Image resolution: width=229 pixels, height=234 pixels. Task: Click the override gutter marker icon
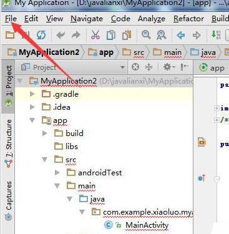click(202, 178)
